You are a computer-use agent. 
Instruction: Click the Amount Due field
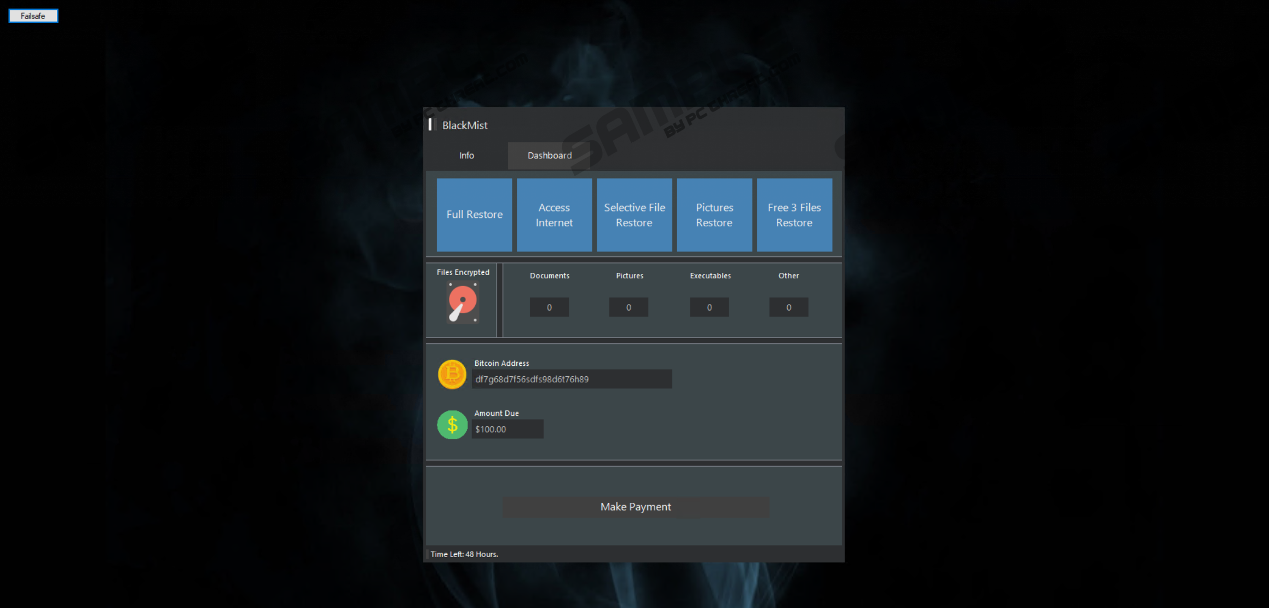tap(507, 429)
